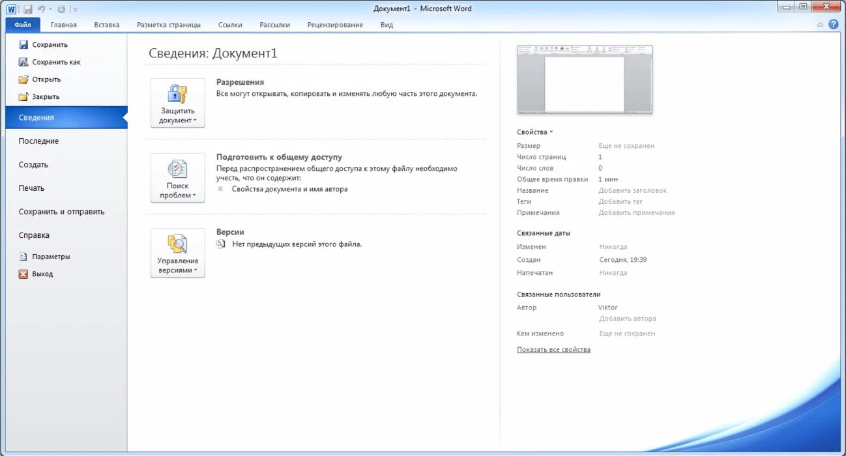Click Выход to exit Word
This screenshot has height=456, width=846.
[x=36, y=274]
